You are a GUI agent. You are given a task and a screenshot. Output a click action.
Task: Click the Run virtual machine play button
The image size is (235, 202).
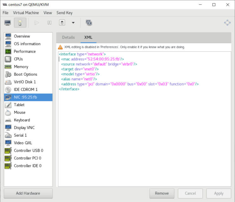click(x=36, y=23)
